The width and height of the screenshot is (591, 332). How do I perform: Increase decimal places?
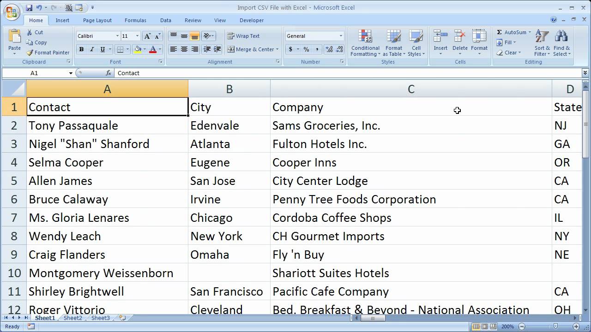(x=329, y=49)
